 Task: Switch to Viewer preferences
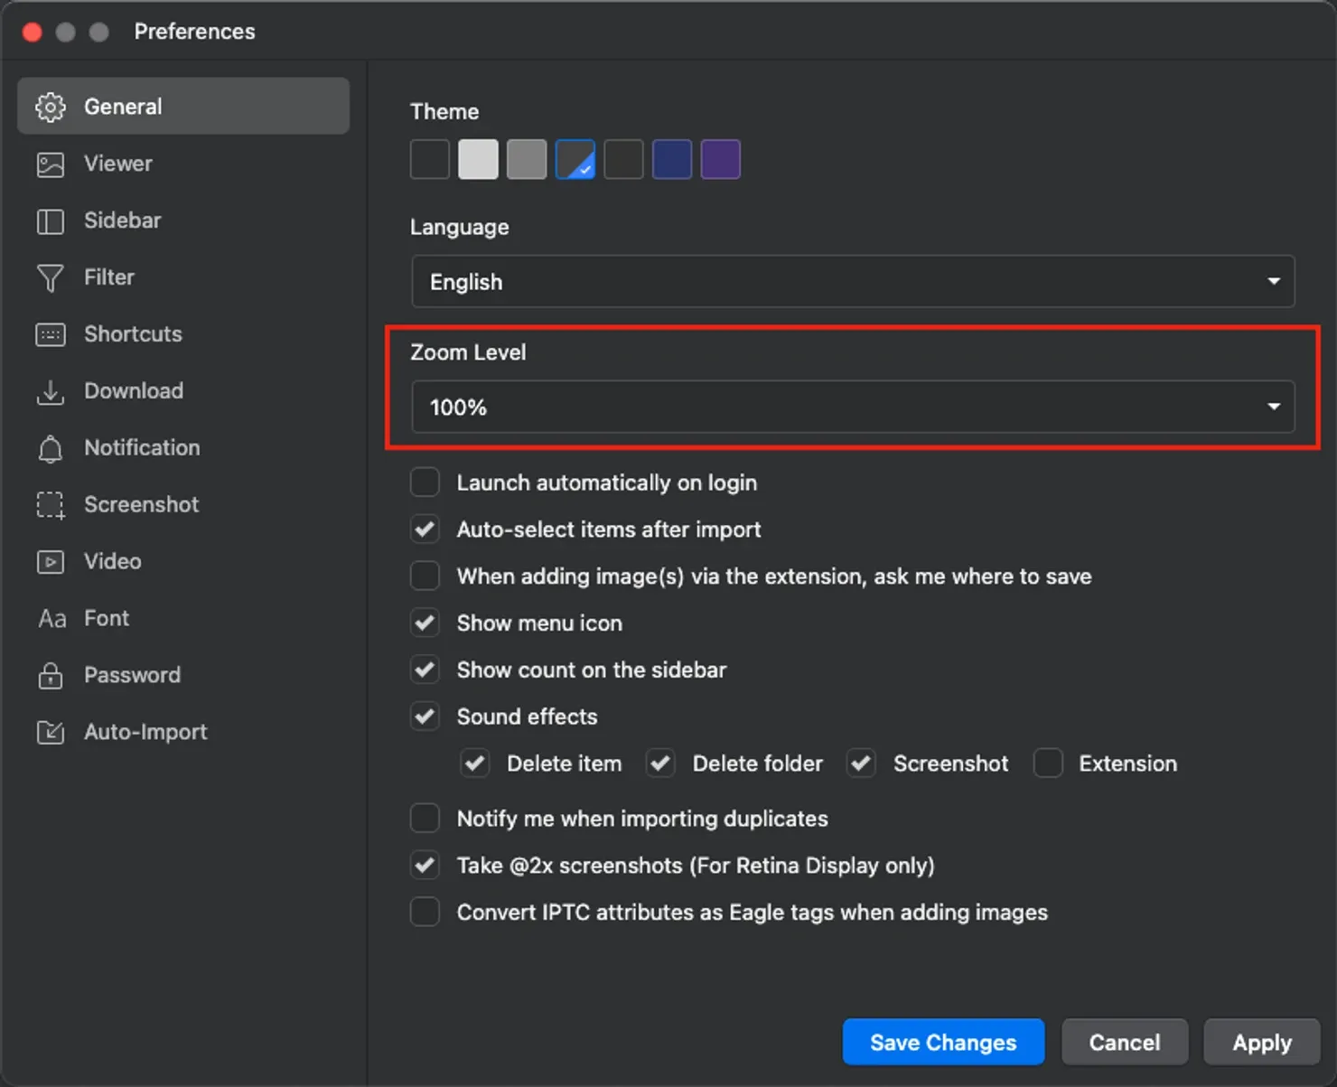click(x=183, y=164)
